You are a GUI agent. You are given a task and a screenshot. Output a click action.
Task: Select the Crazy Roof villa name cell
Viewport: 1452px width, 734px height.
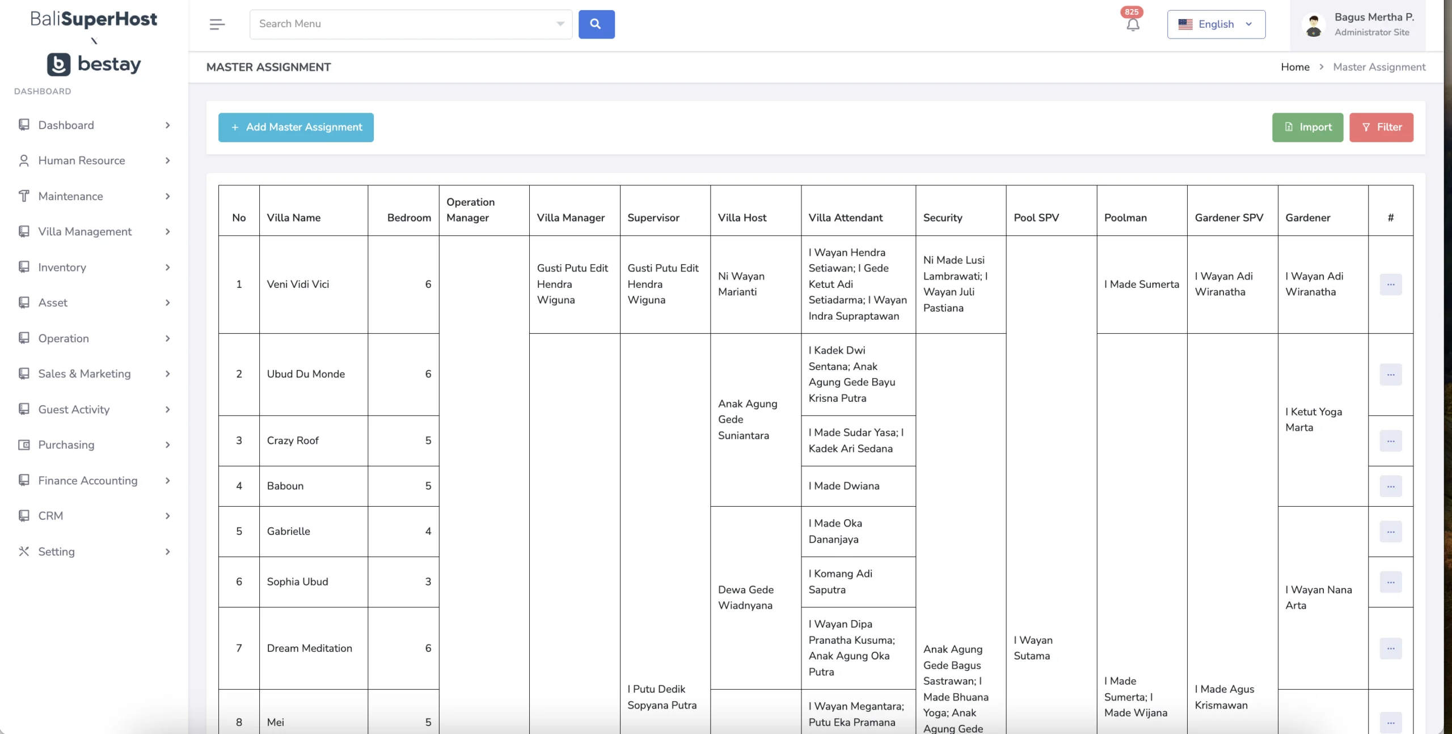click(314, 440)
